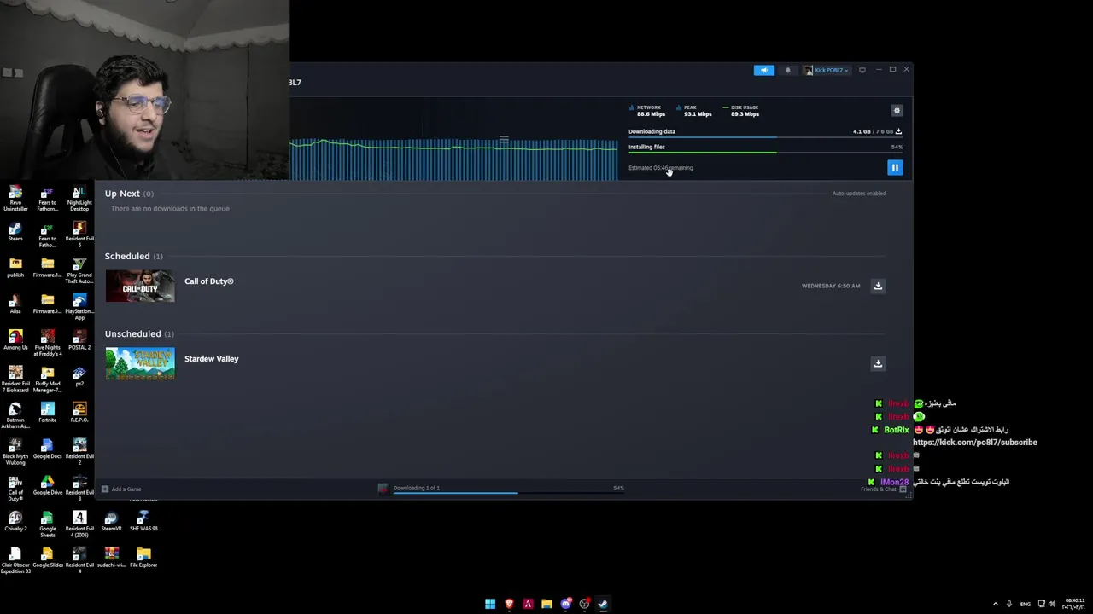Screen dimensions: 1093x614
Task: Open Stardew Valley thumbnail in downloads
Action: 140,363
